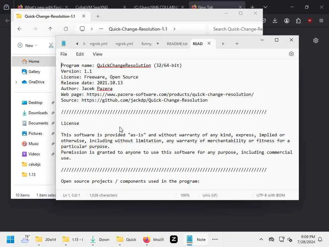The height and width of the screenshot is (247, 329).
Task: Click the UTF-8 with BOM encoding status
Action: coord(271,195)
